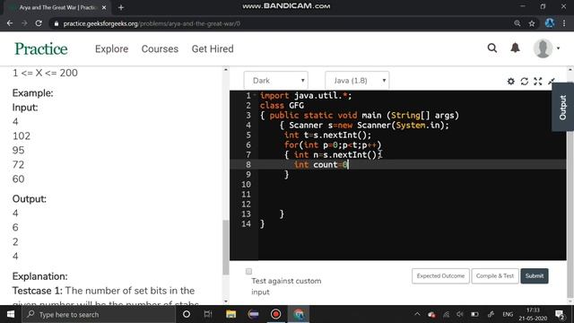This screenshot has width=574, height=323.
Task: Click the zoom magnifier in address bar
Action: pyautogui.click(x=517, y=23)
